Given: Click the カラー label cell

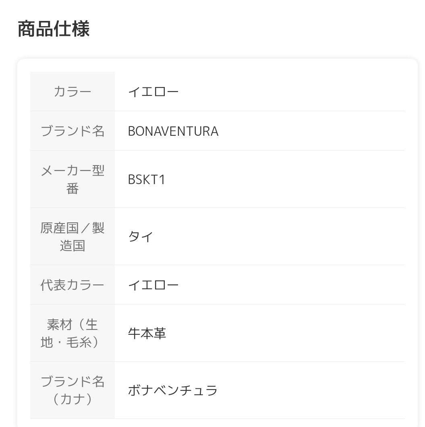Looking at the screenshot, I should pos(73,92).
